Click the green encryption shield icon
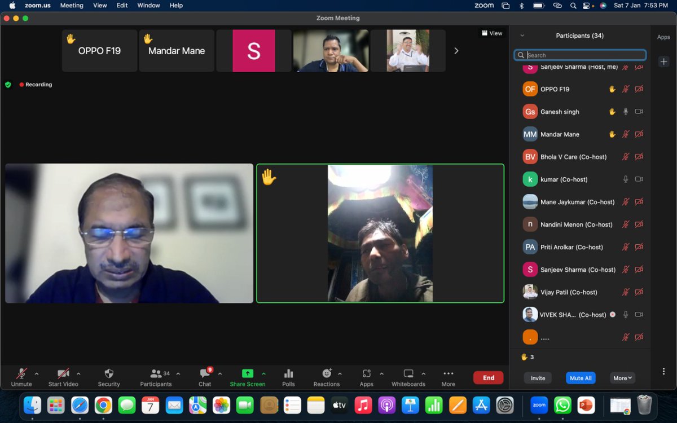The image size is (677, 423). pyautogui.click(x=8, y=85)
